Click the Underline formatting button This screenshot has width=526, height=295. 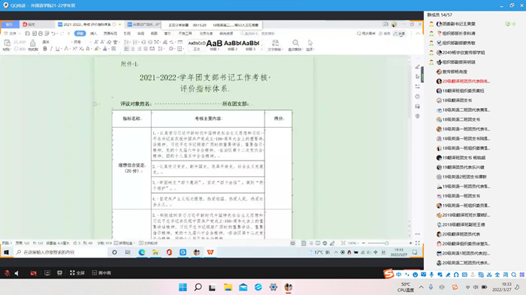(57, 49)
